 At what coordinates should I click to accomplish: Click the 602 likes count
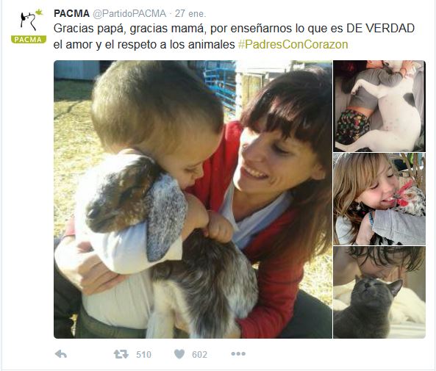(x=200, y=355)
